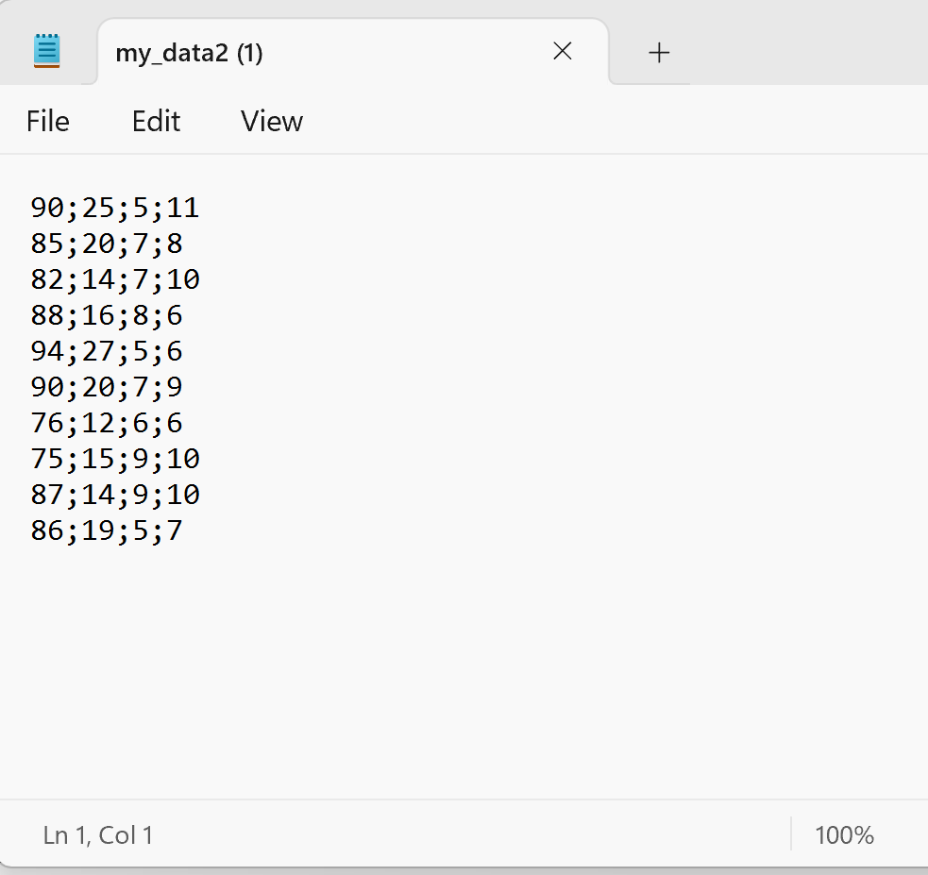Click the divider area near the zoom percentage
The height and width of the screenshot is (875, 928).
791,834
